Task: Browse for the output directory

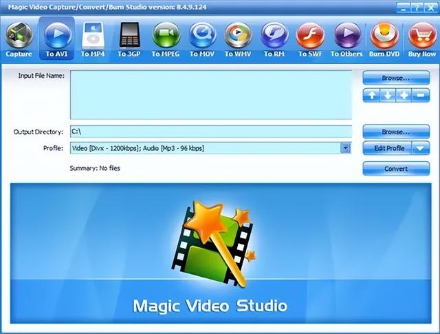Action: pos(396,132)
